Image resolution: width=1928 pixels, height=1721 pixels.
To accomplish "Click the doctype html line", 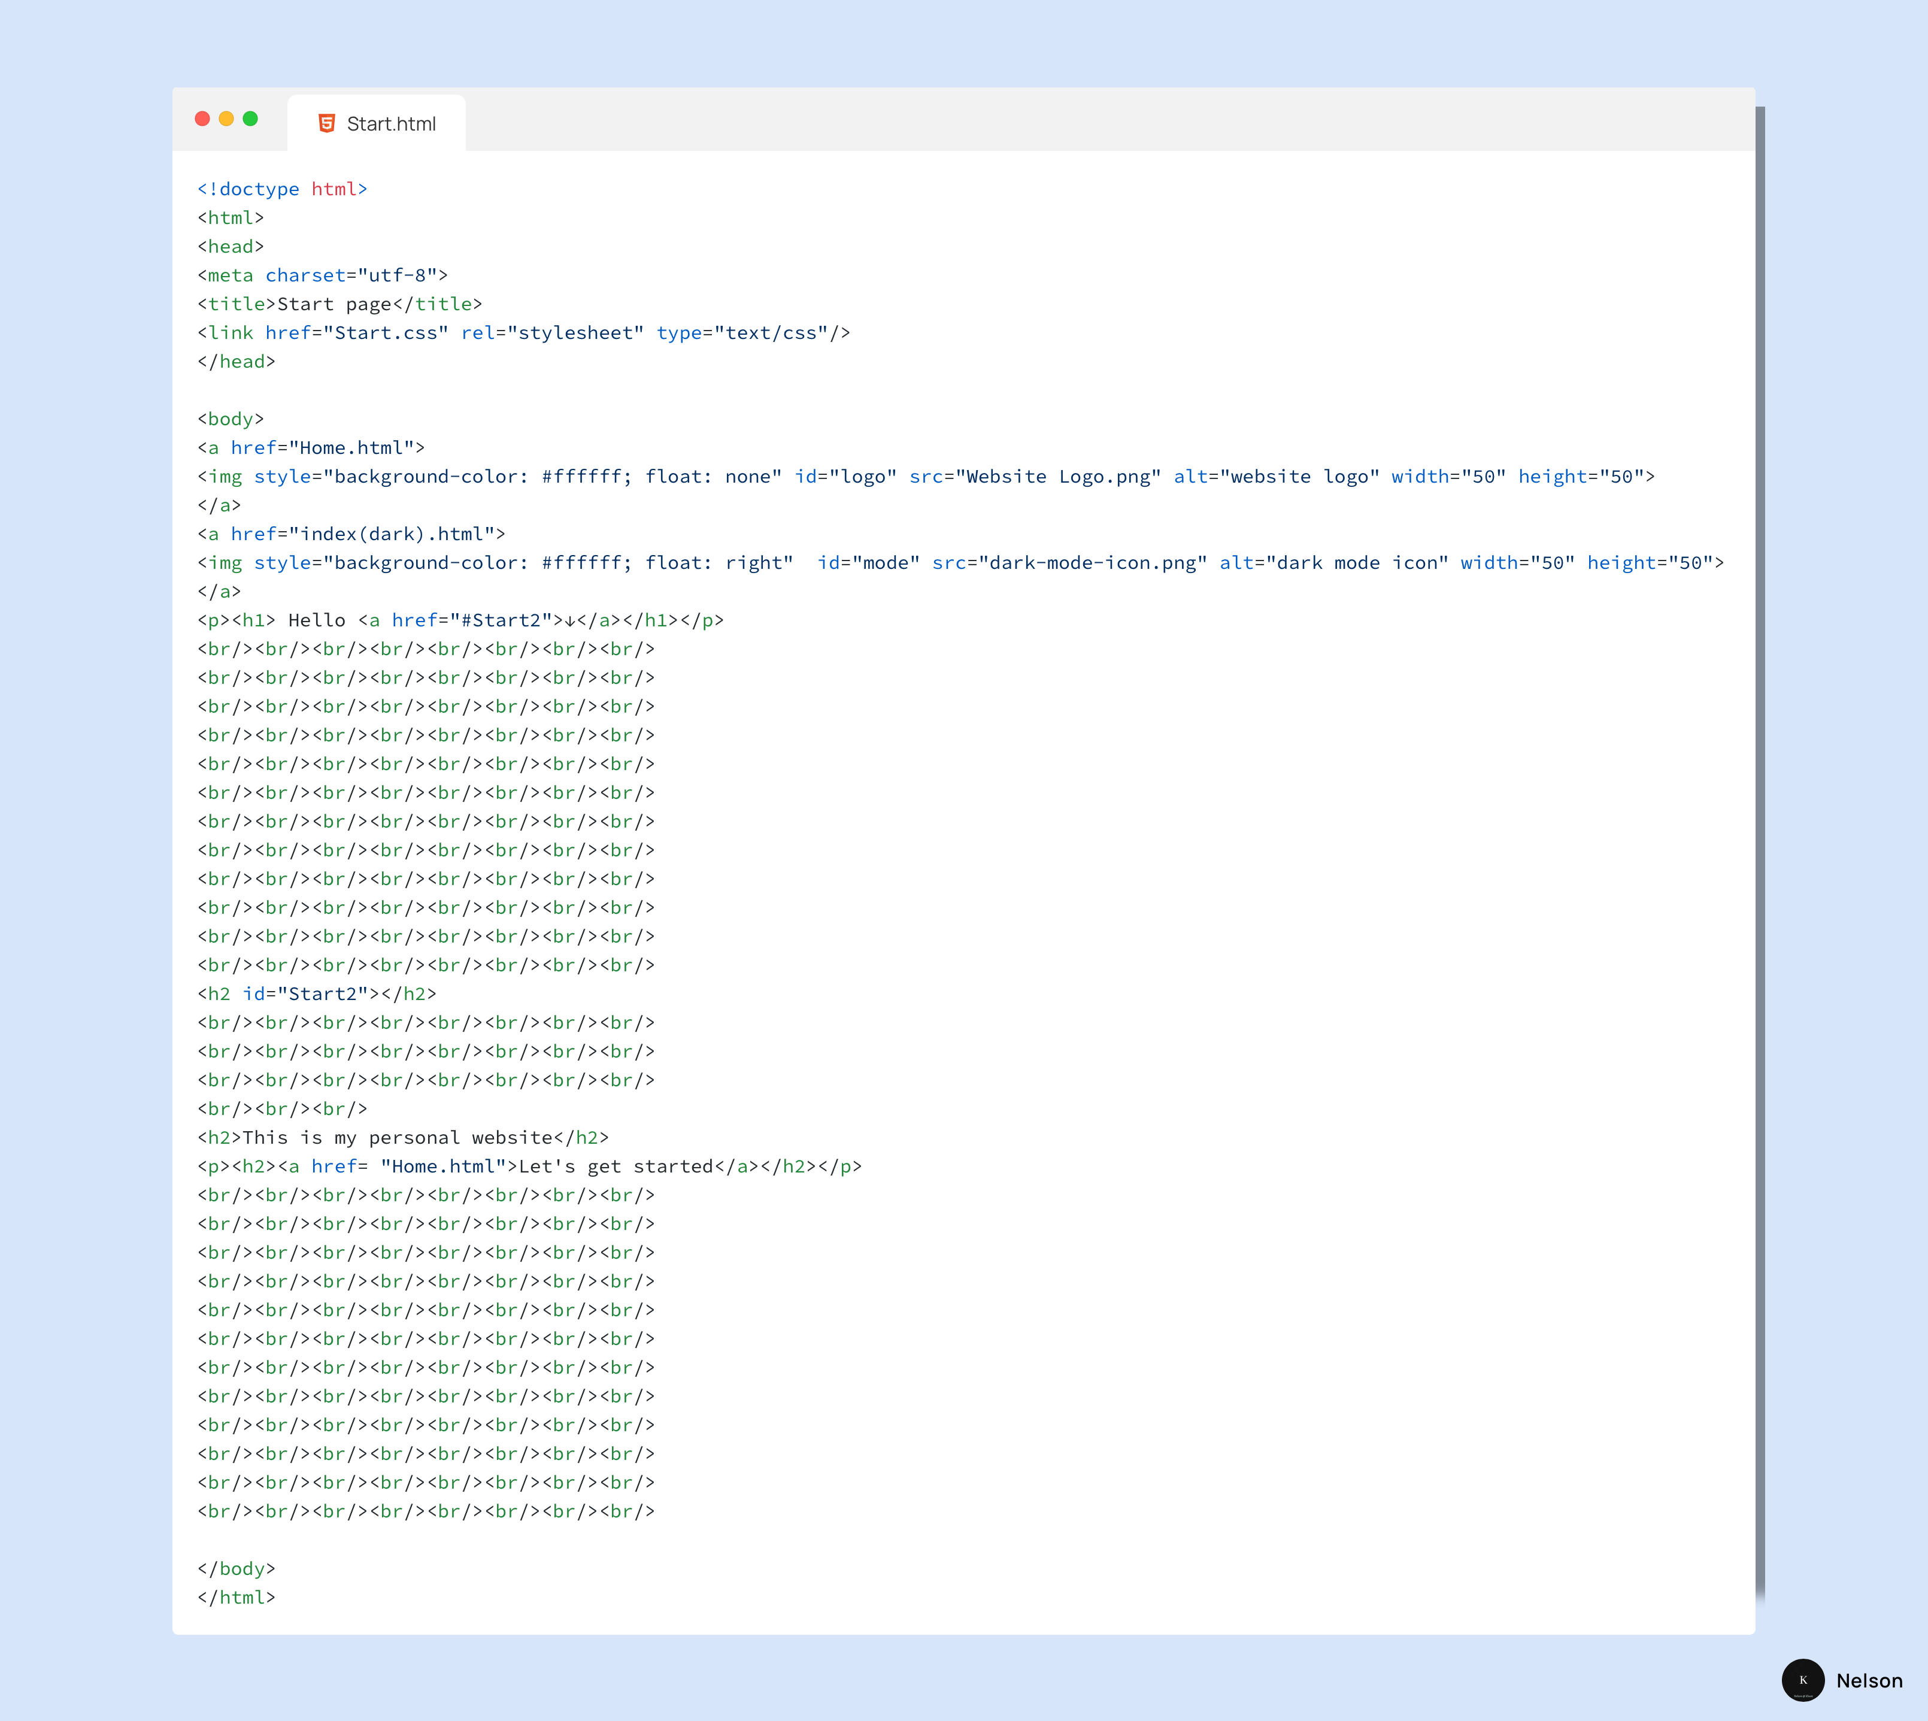I will pos(282,189).
